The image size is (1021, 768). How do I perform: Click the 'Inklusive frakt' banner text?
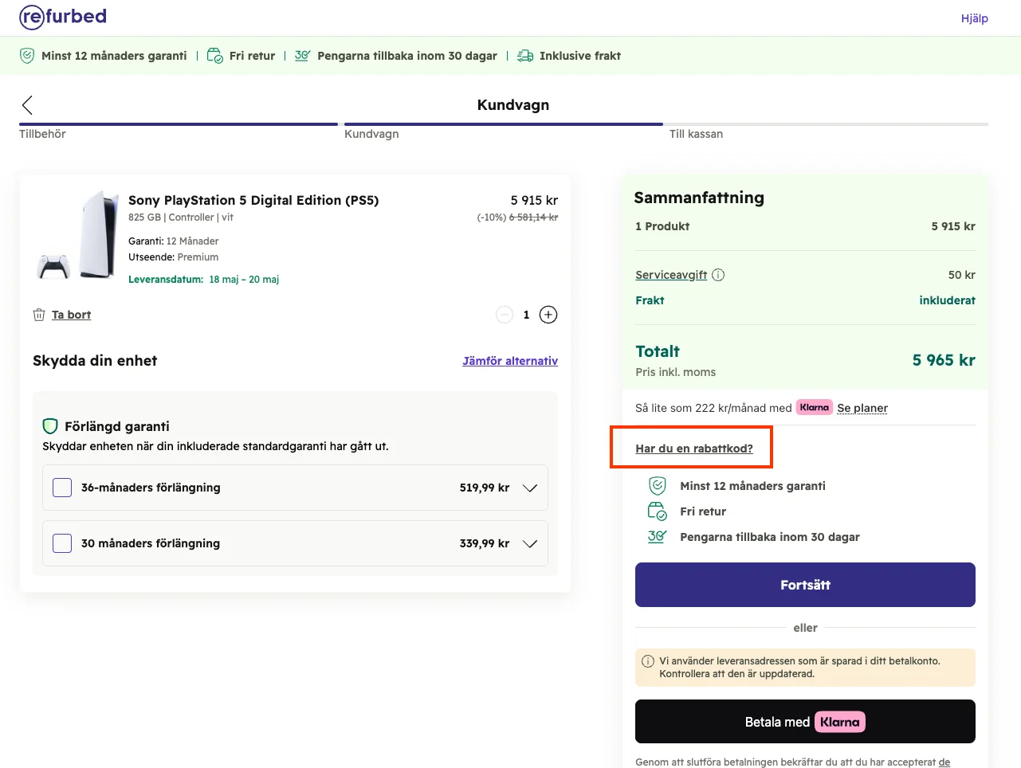coord(580,56)
